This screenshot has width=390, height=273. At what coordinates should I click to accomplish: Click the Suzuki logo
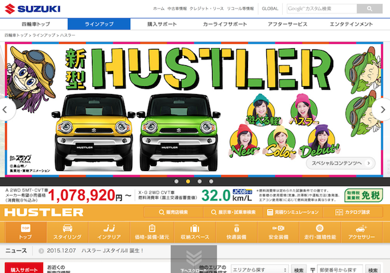pyautogui.click(x=32, y=9)
